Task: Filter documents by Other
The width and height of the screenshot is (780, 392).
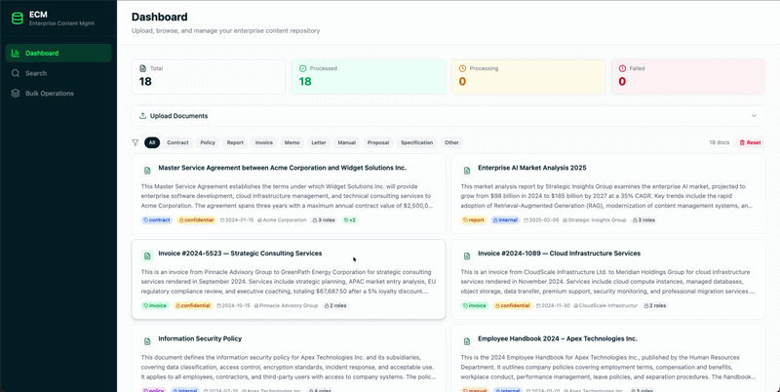Action: click(x=451, y=142)
